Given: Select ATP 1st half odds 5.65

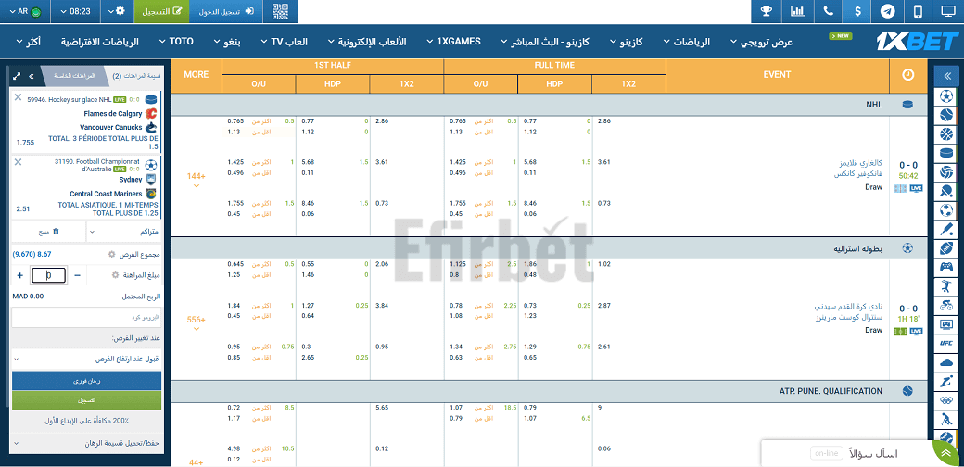Looking at the screenshot, I should [x=383, y=408].
